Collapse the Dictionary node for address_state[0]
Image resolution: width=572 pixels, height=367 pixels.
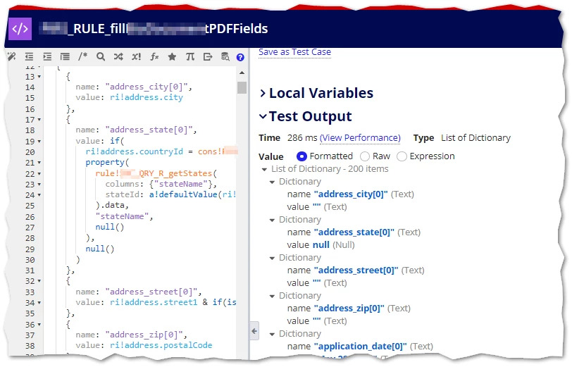272,220
